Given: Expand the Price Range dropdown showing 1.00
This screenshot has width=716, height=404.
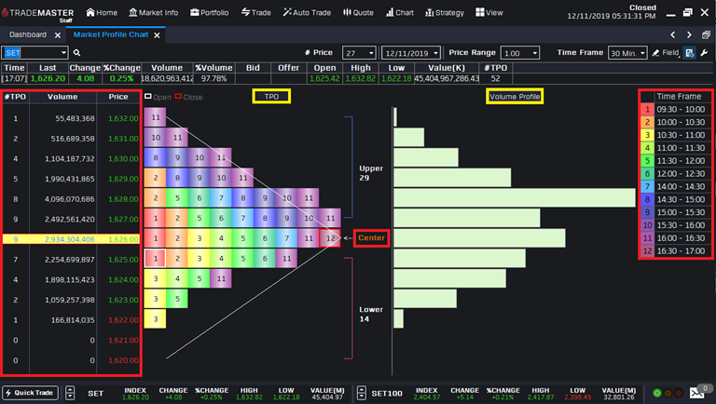Looking at the screenshot, I should point(534,53).
